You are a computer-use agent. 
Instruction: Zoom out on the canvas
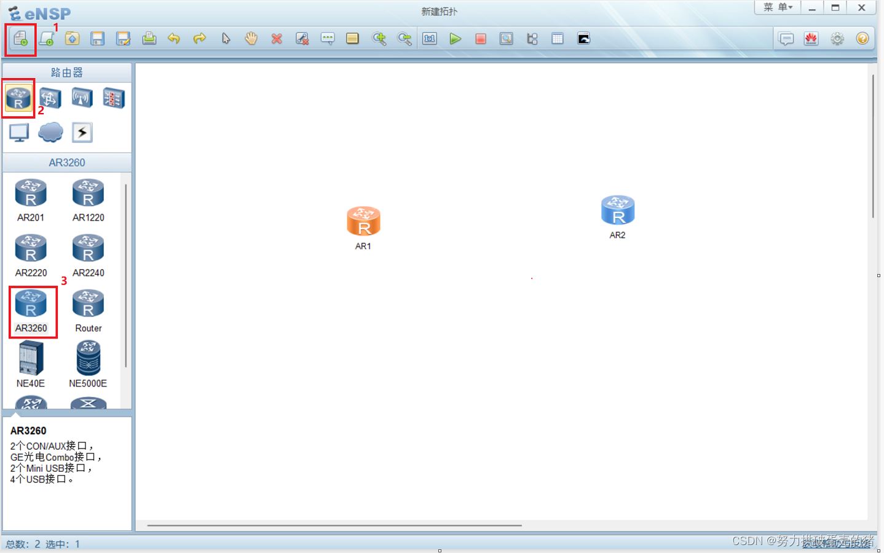[x=405, y=39]
